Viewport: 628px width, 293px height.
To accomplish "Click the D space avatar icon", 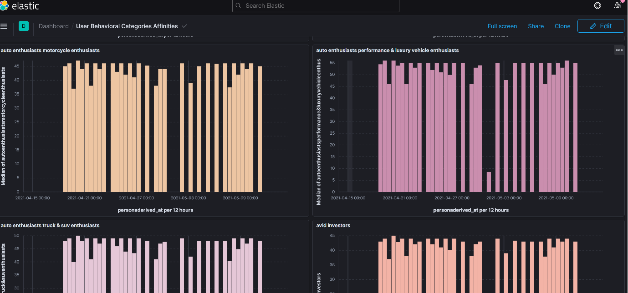I will point(24,26).
